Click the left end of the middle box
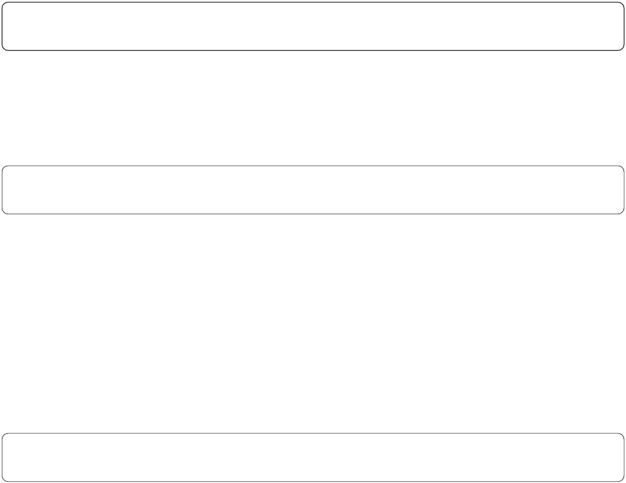This screenshot has height=483, width=626. pos(12,190)
